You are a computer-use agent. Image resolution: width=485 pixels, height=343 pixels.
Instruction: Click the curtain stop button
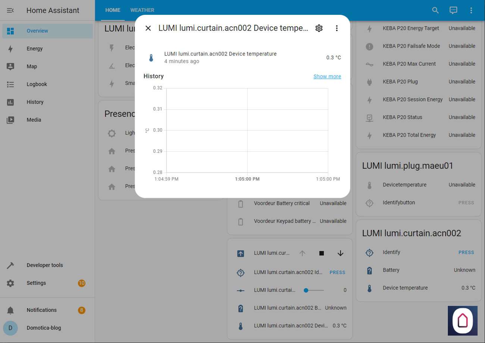pos(321,253)
